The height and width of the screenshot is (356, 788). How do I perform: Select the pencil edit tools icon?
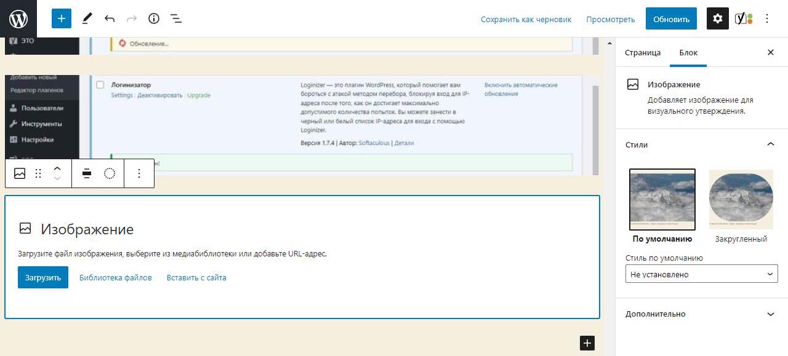[87, 18]
